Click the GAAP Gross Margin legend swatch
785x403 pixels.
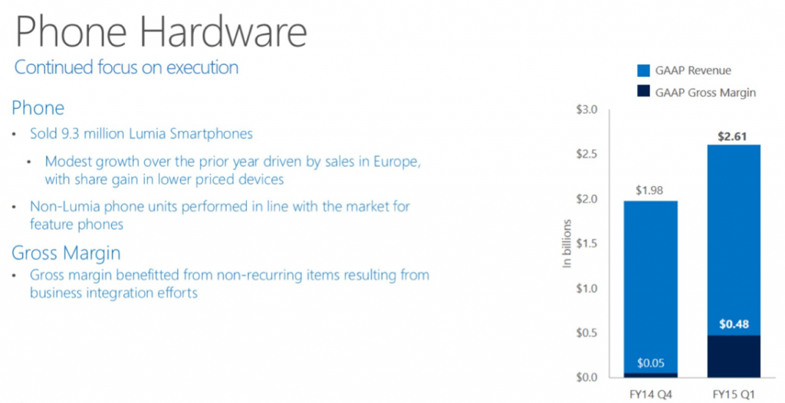[x=644, y=92]
